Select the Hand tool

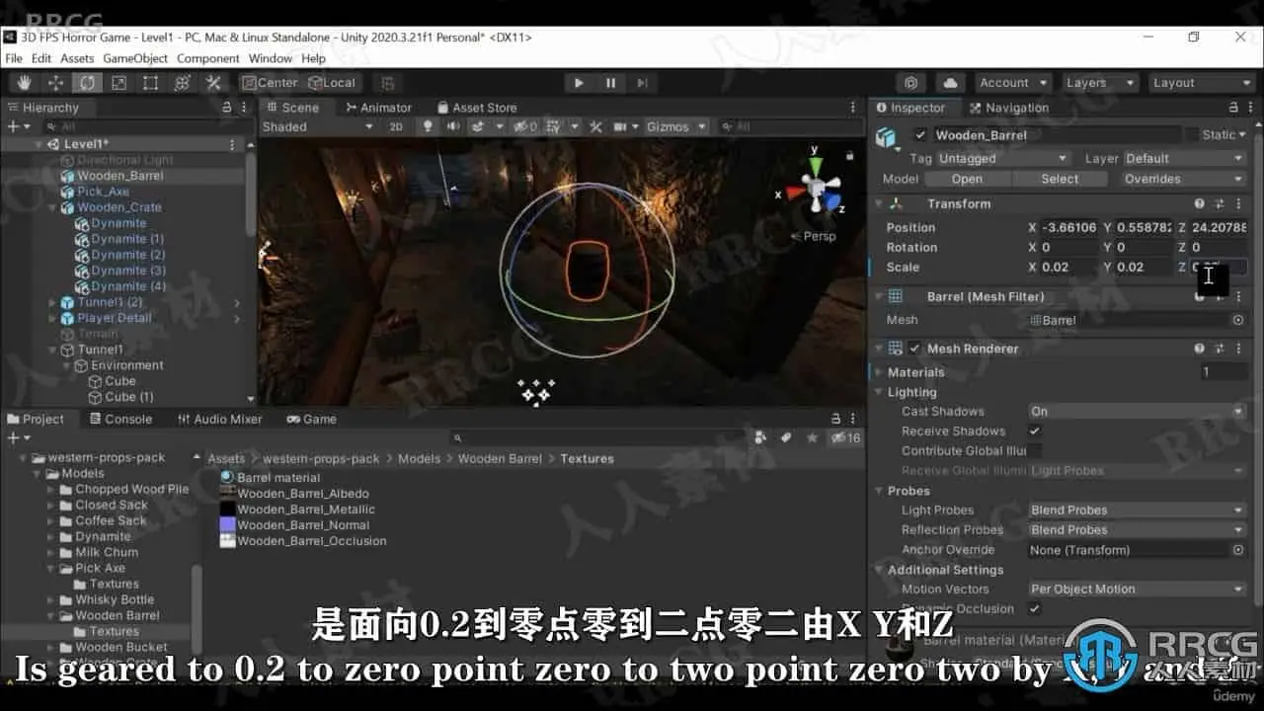24,83
